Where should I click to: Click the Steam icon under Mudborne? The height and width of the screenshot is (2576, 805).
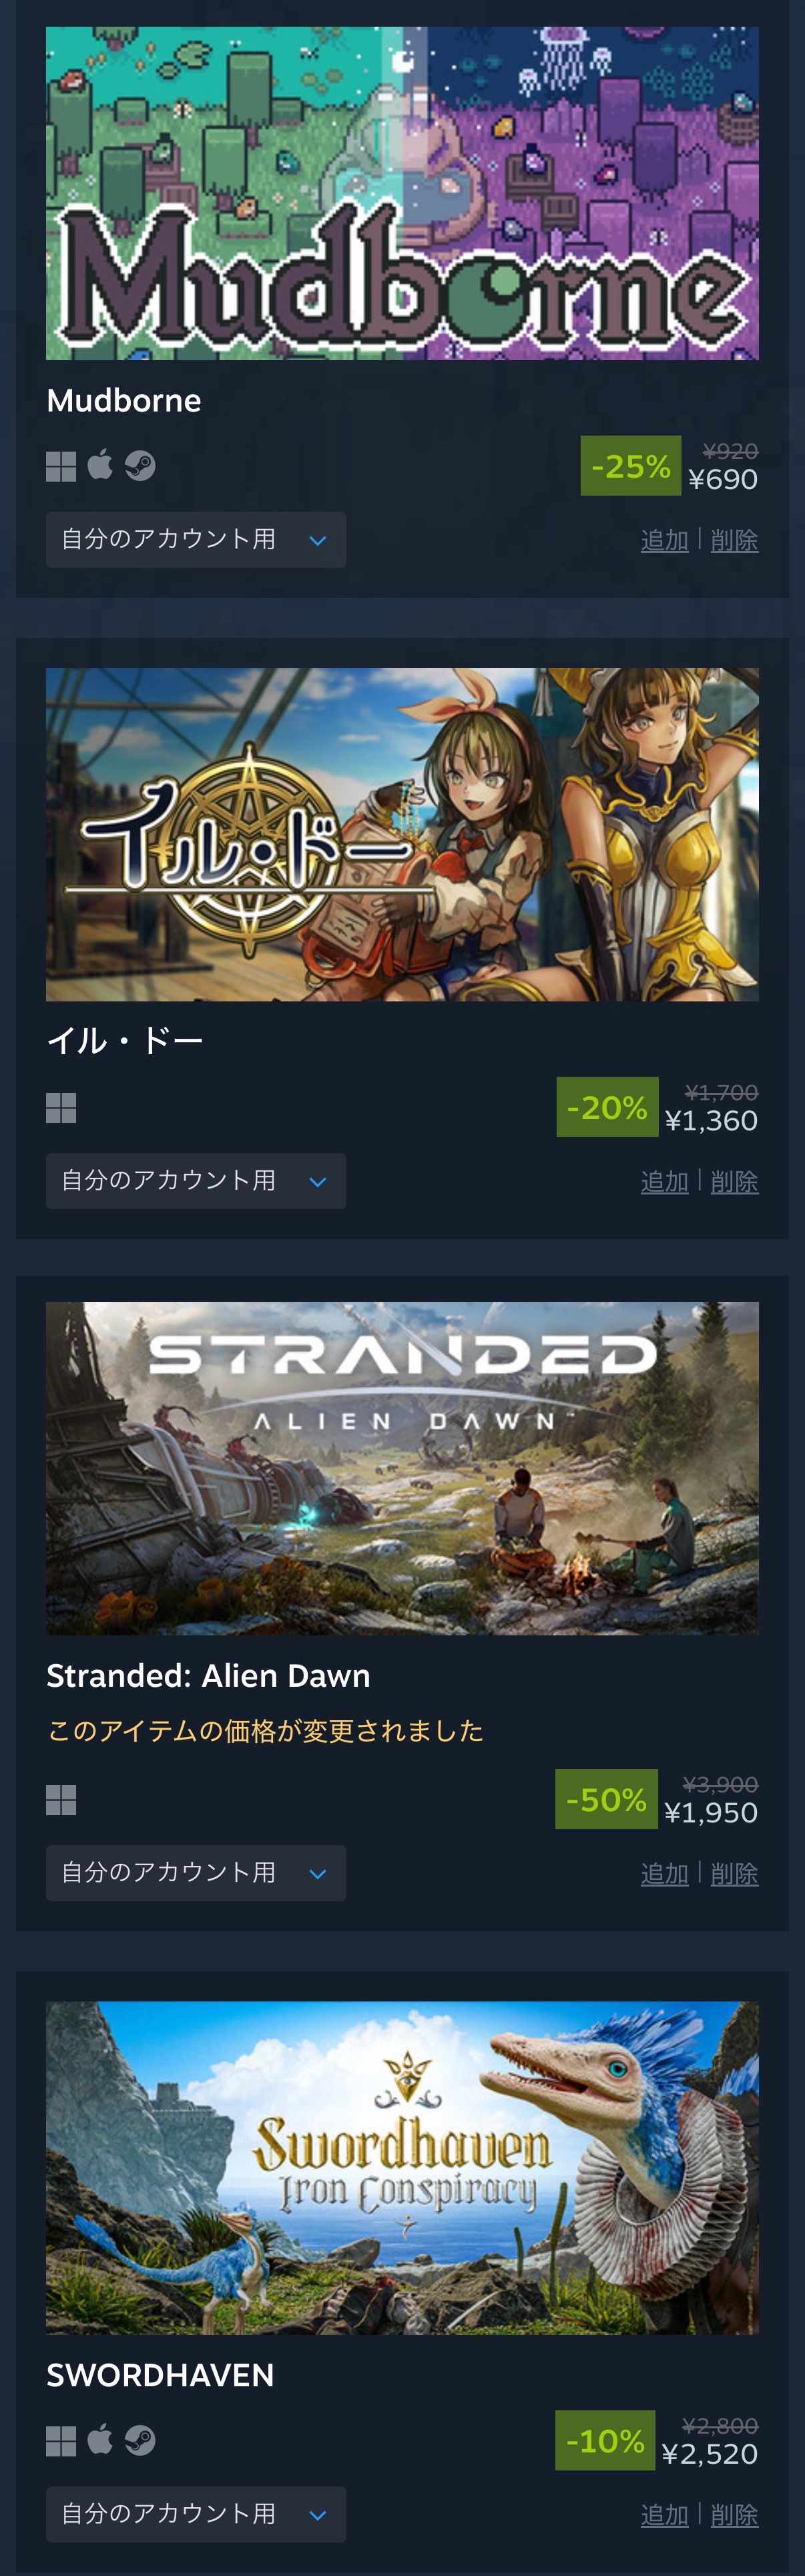tap(140, 466)
